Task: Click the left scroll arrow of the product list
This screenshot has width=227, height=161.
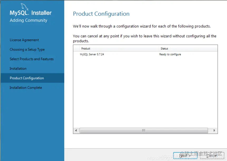Action: click(76, 131)
